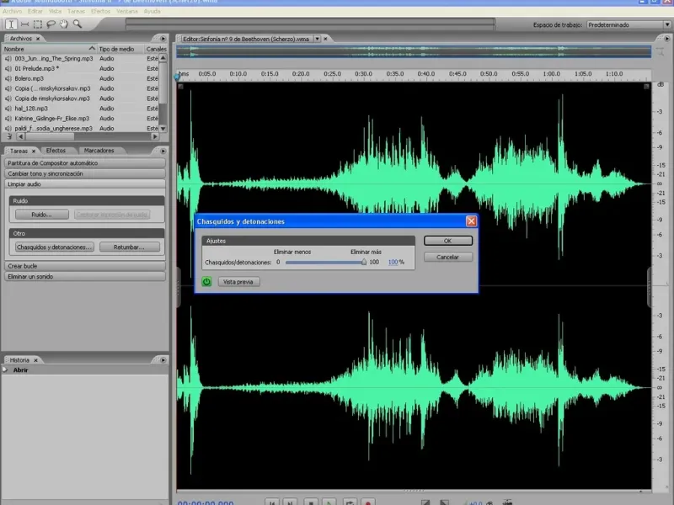The height and width of the screenshot is (505, 674).
Task: Click the overview waveform navigator bar
Action: pyautogui.click(x=414, y=51)
